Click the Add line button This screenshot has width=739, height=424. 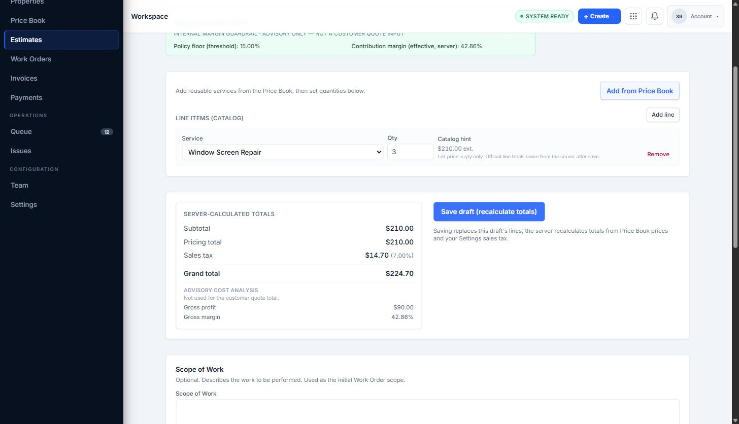pos(663,115)
